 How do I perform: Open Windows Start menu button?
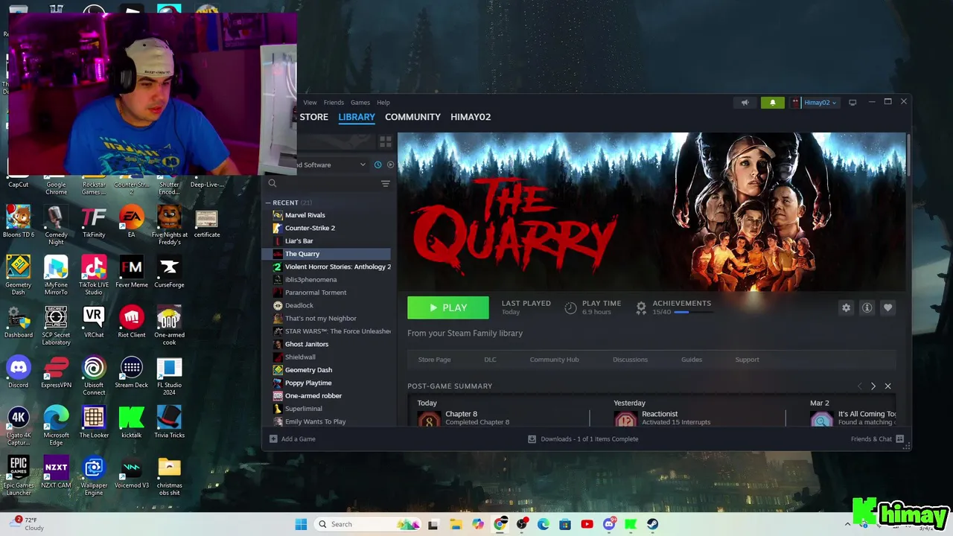301,524
